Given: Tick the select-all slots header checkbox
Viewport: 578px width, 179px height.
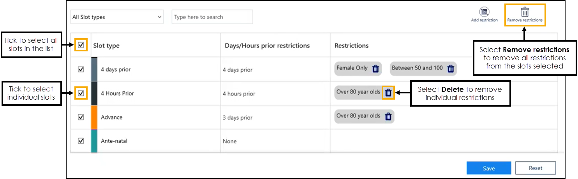Looking at the screenshot, I should 81,45.
